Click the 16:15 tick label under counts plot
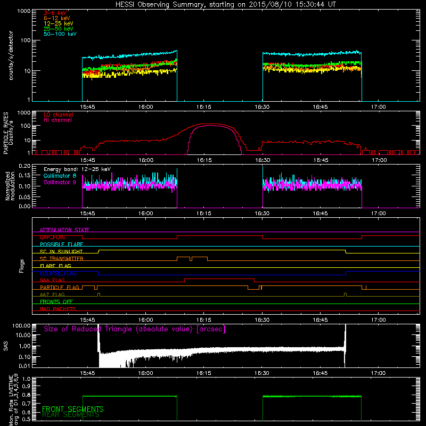This screenshot has height=426, width=426. pyautogui.click(x=204, y=107)
